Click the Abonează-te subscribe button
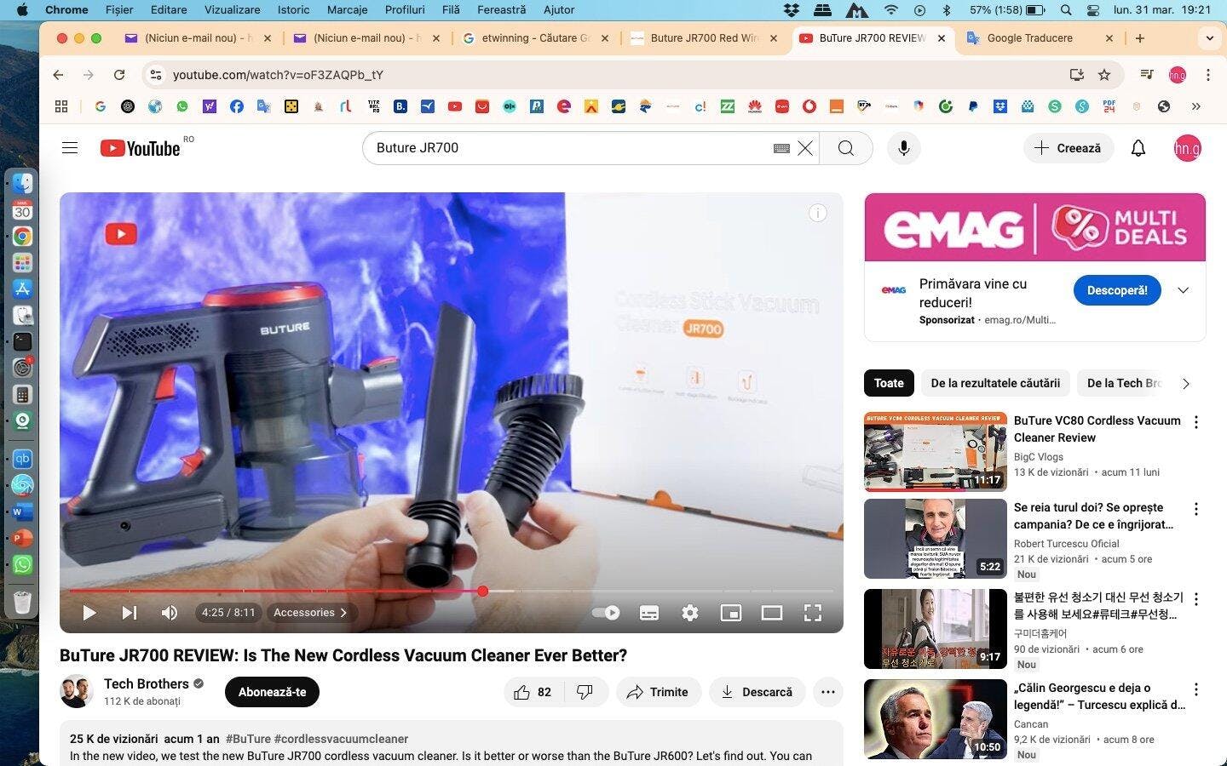The height and width of the screenshot is (766, 1227). [x=272, y=692]
